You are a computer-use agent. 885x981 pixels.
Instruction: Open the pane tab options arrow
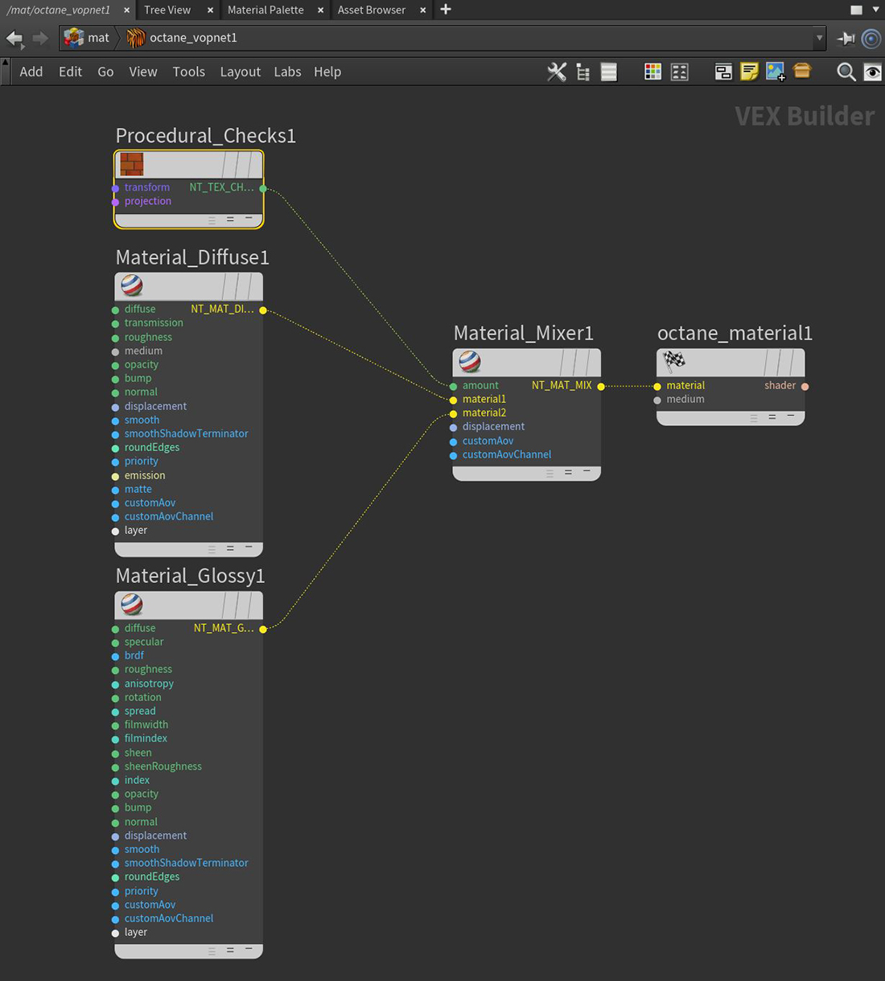tap(875, 10)
